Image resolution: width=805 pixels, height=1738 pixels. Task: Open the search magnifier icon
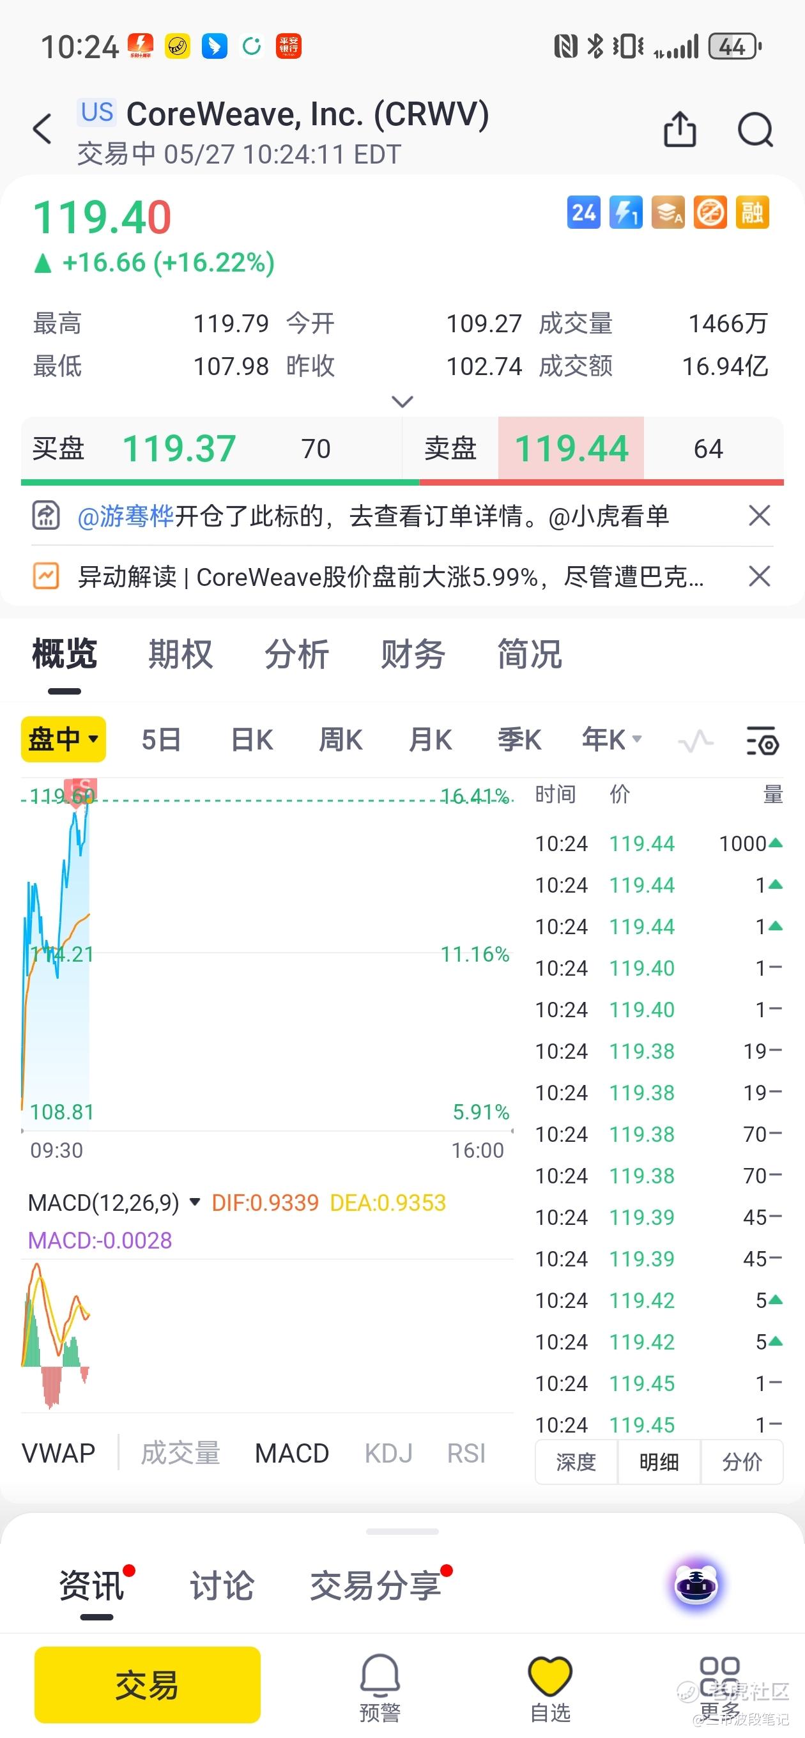pyautogui.click(x=755, y=129)
